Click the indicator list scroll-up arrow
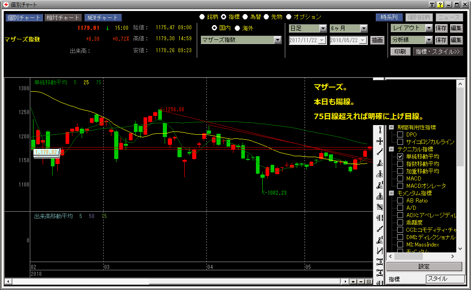This screenshot has height=290, width=471. tap(460, 84)
